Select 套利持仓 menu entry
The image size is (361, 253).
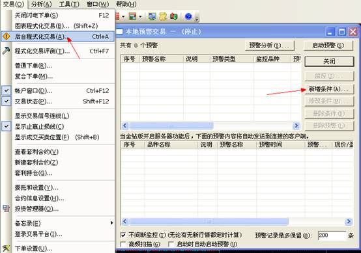(x=57, y=173)
